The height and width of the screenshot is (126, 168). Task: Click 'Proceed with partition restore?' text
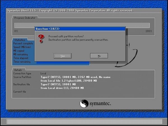66,36
